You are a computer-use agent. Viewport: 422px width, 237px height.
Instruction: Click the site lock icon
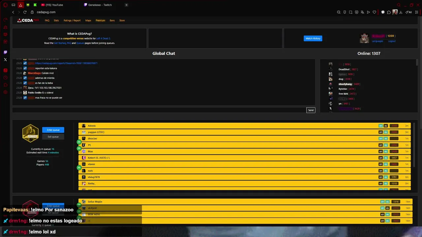[32, 12]
